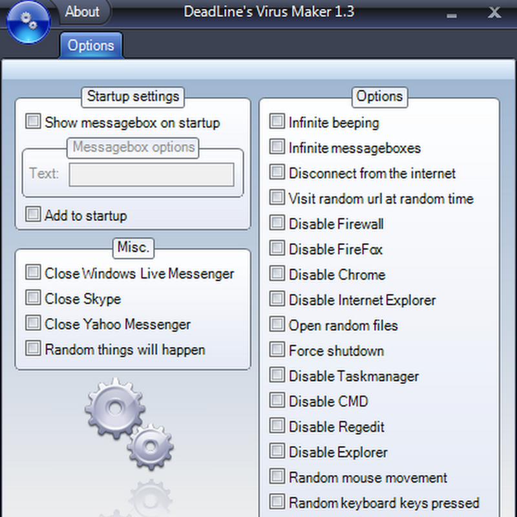Tick Infinite messageboxes
Image resolution: width=517 pixels, height=517 pixels.
click(277, 147)
